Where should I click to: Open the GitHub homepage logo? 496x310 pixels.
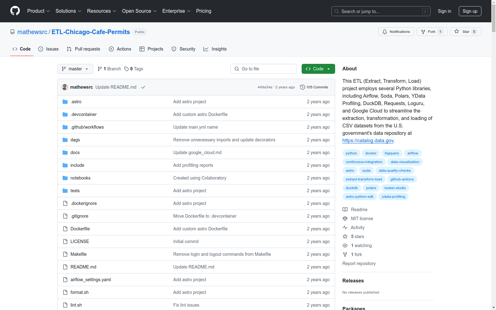[x=15, y=11]
